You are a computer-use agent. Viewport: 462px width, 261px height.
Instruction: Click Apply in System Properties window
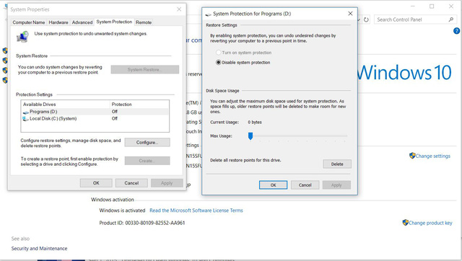click(x=167, y=183)
